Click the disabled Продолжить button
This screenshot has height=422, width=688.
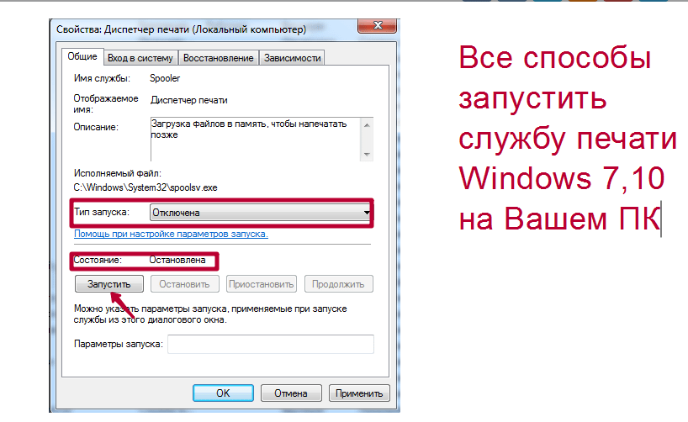pyautogui.click(x=338, y=284)
